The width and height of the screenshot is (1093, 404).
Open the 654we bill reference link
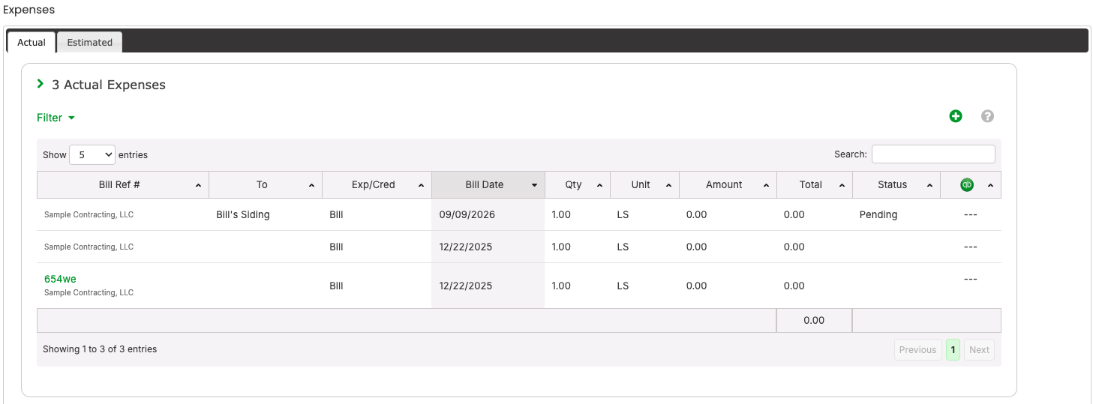point(60,279)
